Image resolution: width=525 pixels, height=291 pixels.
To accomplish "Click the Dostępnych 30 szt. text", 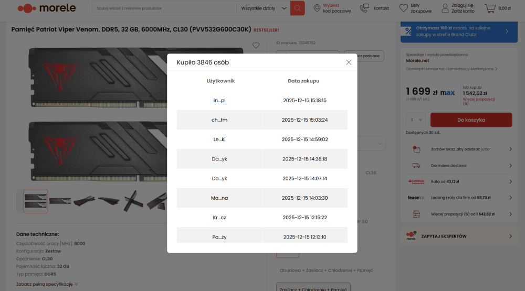I will [423, 133].
